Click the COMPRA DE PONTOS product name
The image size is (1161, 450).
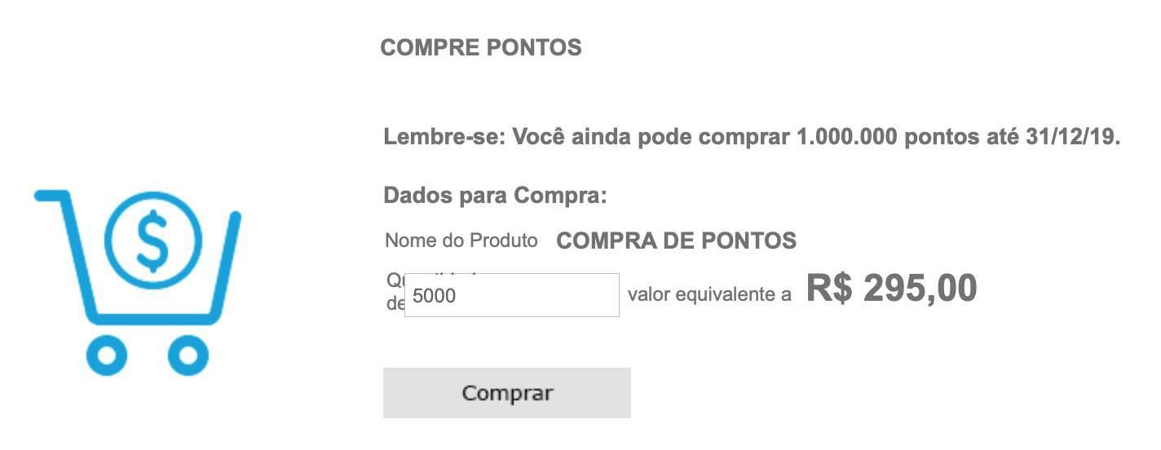click(677, 241)
